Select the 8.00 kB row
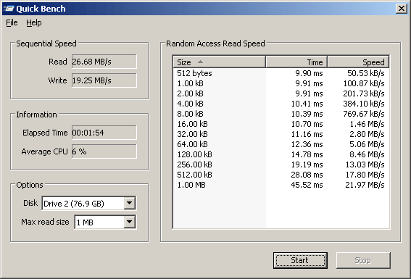The image size is (411, 279). tap(281, 114)
